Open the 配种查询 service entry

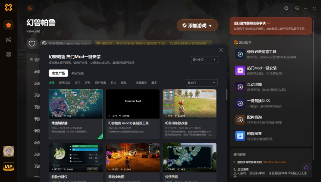[271, 119]
